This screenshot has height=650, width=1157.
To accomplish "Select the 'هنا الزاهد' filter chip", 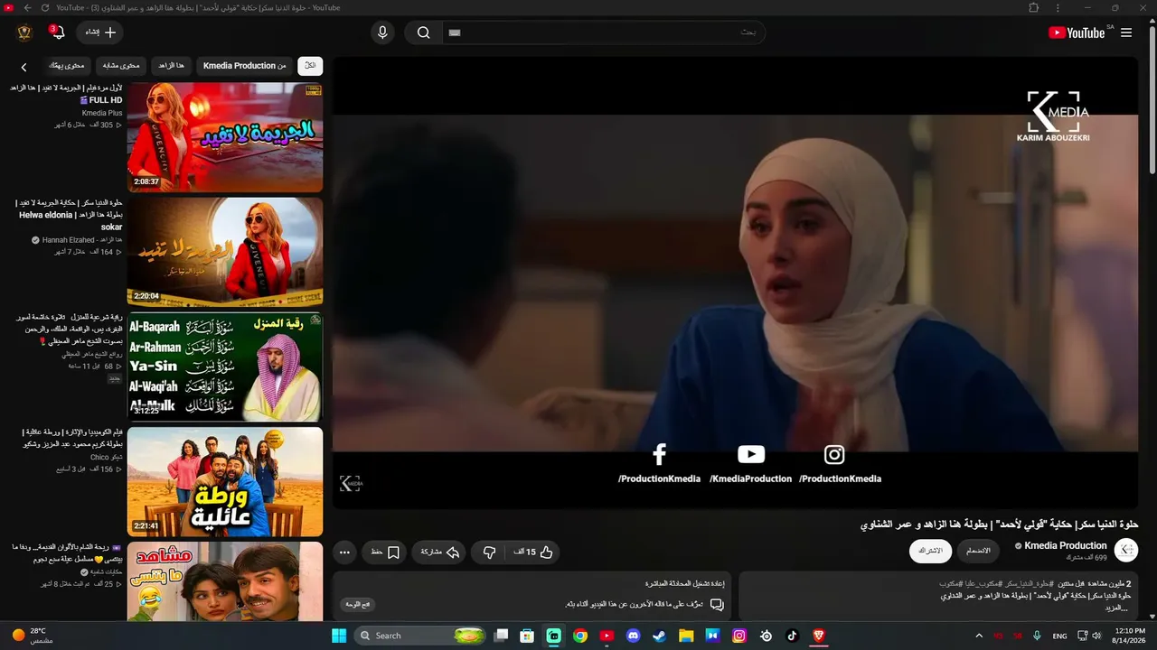I will (171, 66).
